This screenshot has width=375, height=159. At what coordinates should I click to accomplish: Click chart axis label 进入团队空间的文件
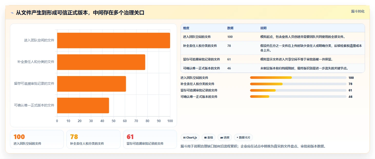coord(39,40)
